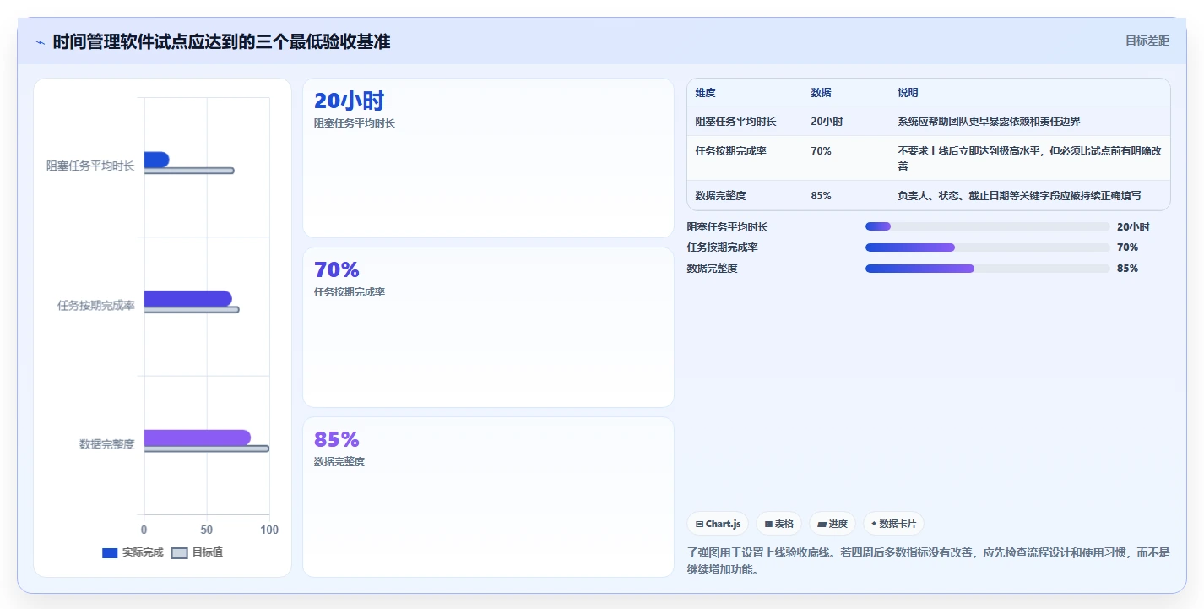Click the grey target bar for 任务按期完成率

point(192,309)
